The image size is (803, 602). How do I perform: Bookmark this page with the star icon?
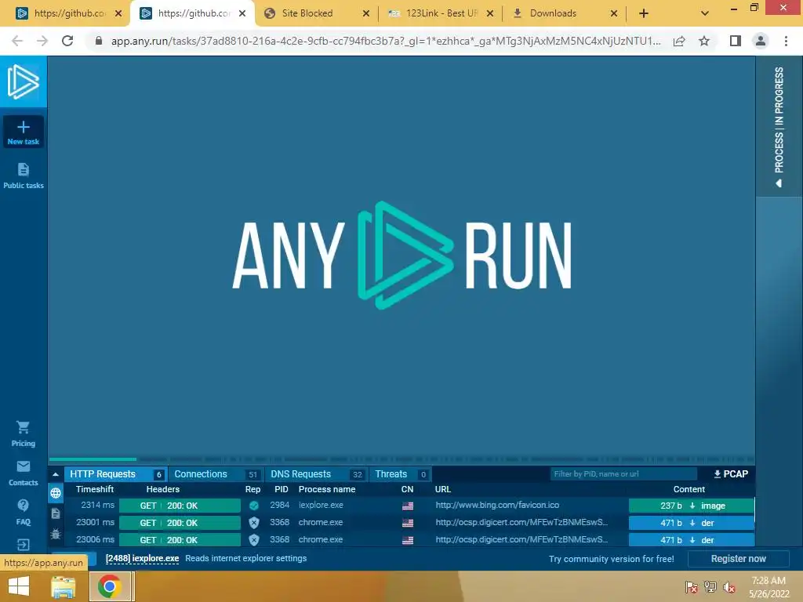[x=704, y=41]
